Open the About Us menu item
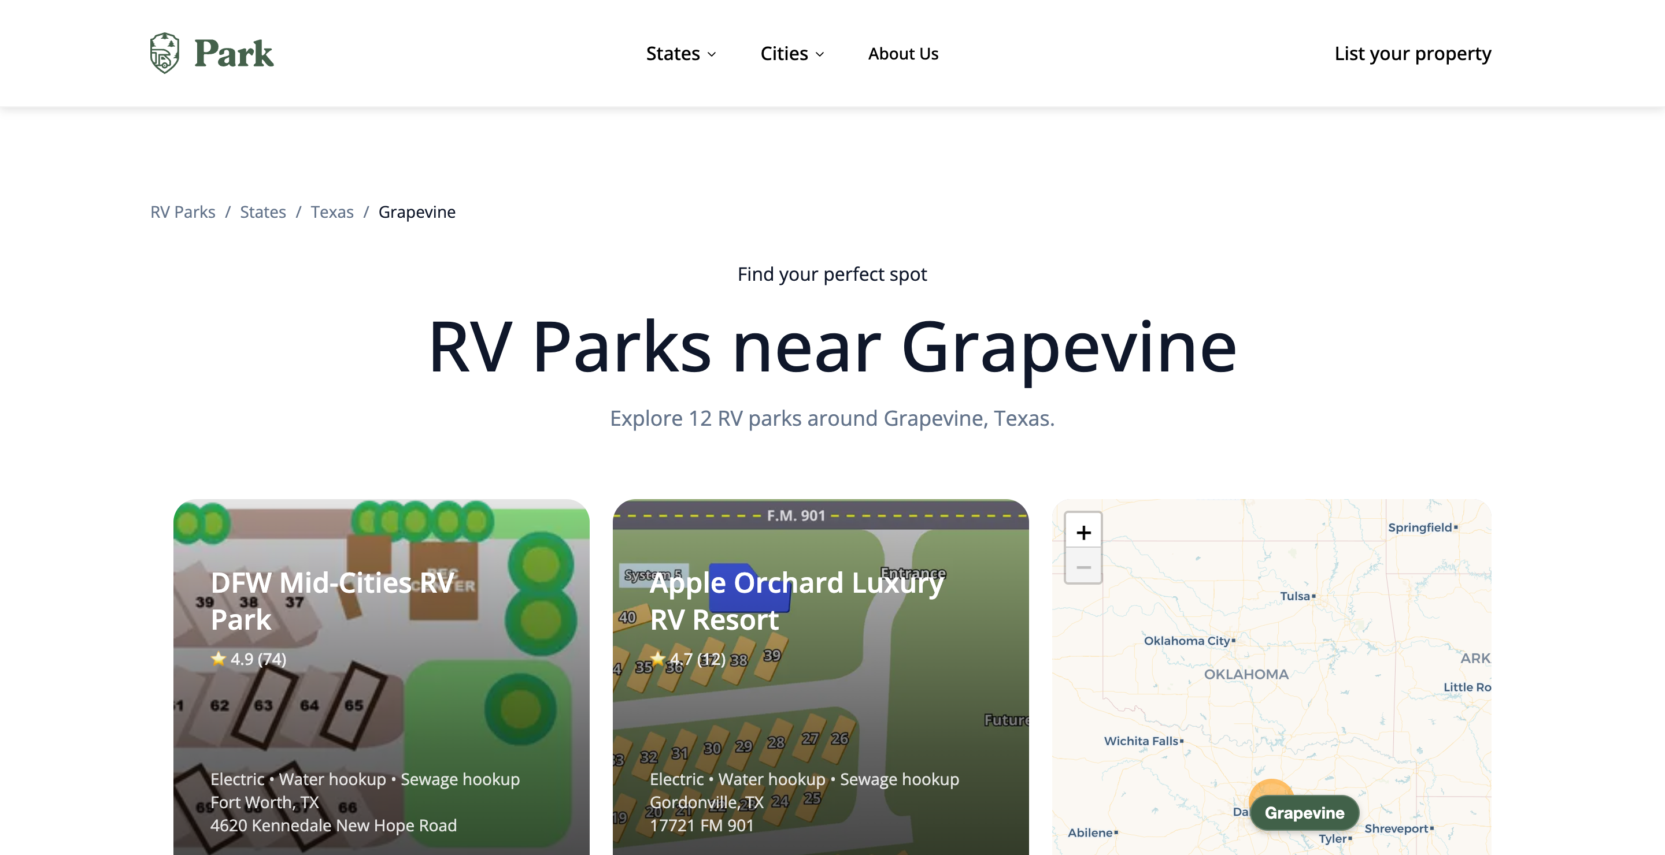The width and height of the screenshot is (1665, 855). click(903, 54)
